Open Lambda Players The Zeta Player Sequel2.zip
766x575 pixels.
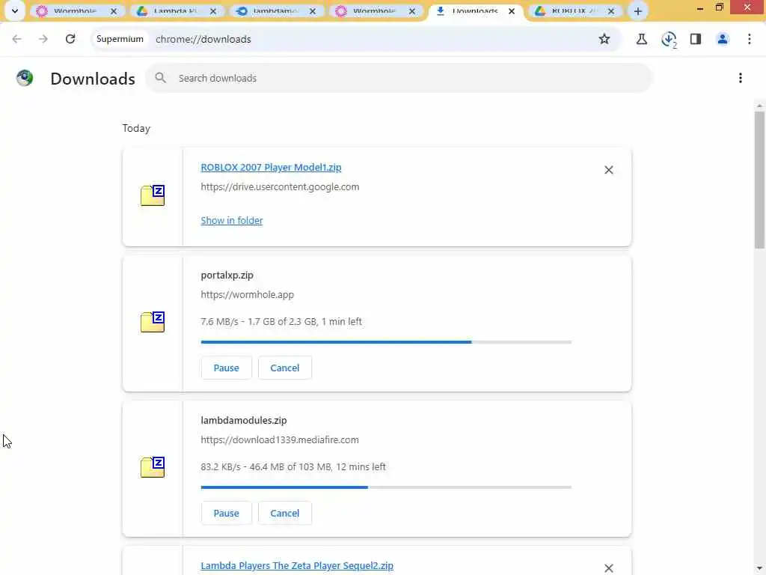(x=297, y=566)
